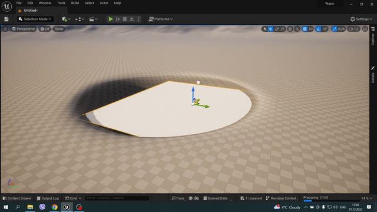Open Windows taskbar search
This screenshot has width=377, height=212.
(x=18, y=207)
